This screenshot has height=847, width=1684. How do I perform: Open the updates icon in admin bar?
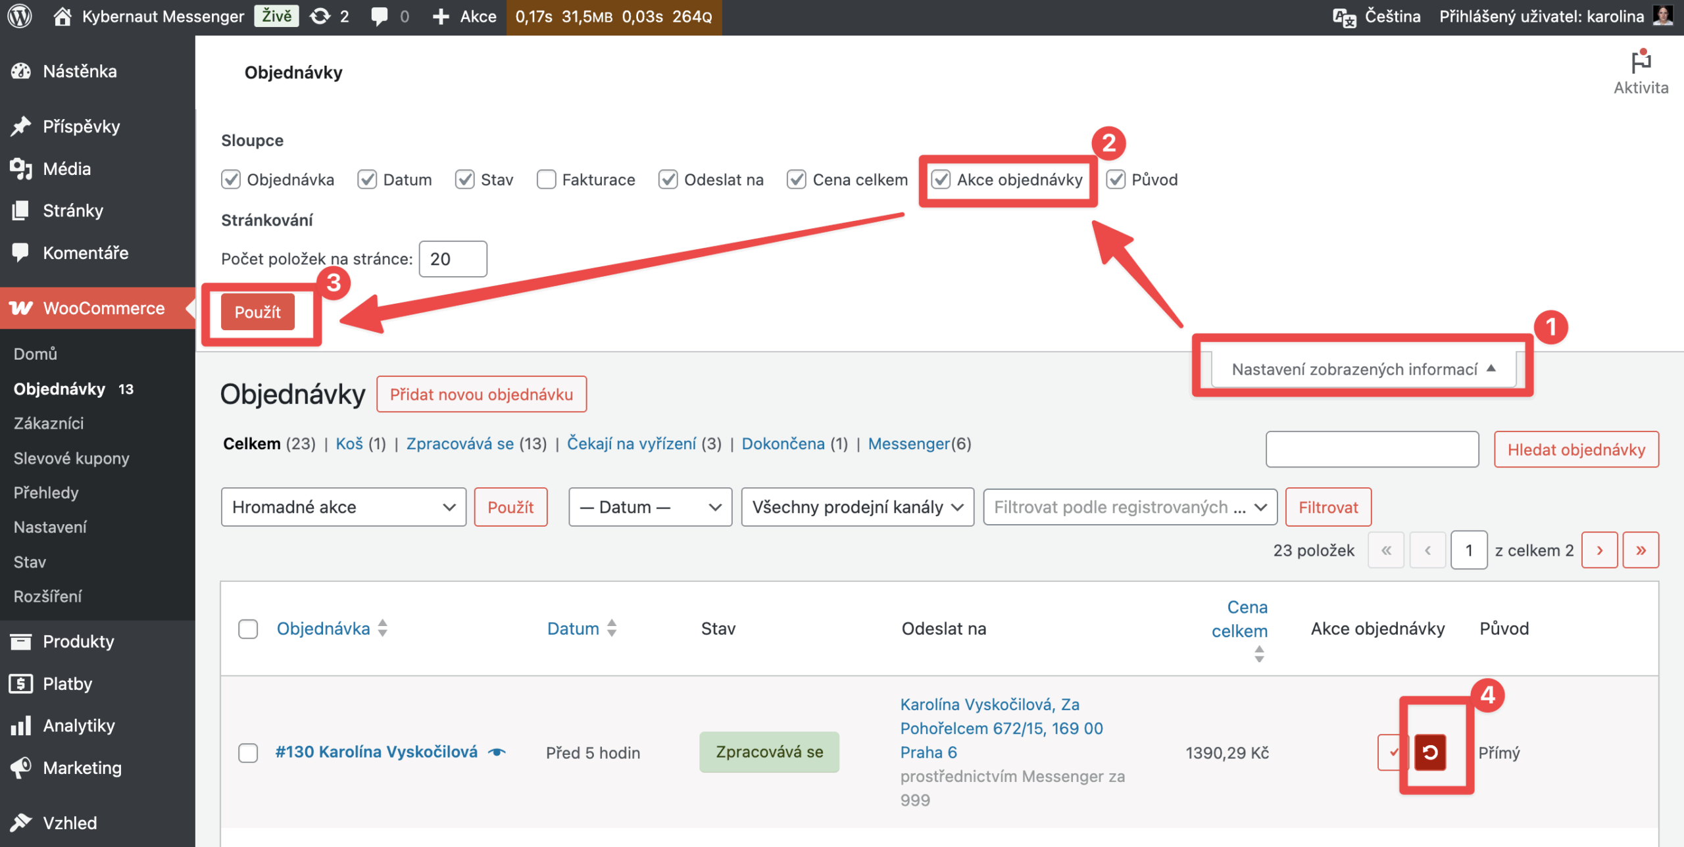coord(320,16)
